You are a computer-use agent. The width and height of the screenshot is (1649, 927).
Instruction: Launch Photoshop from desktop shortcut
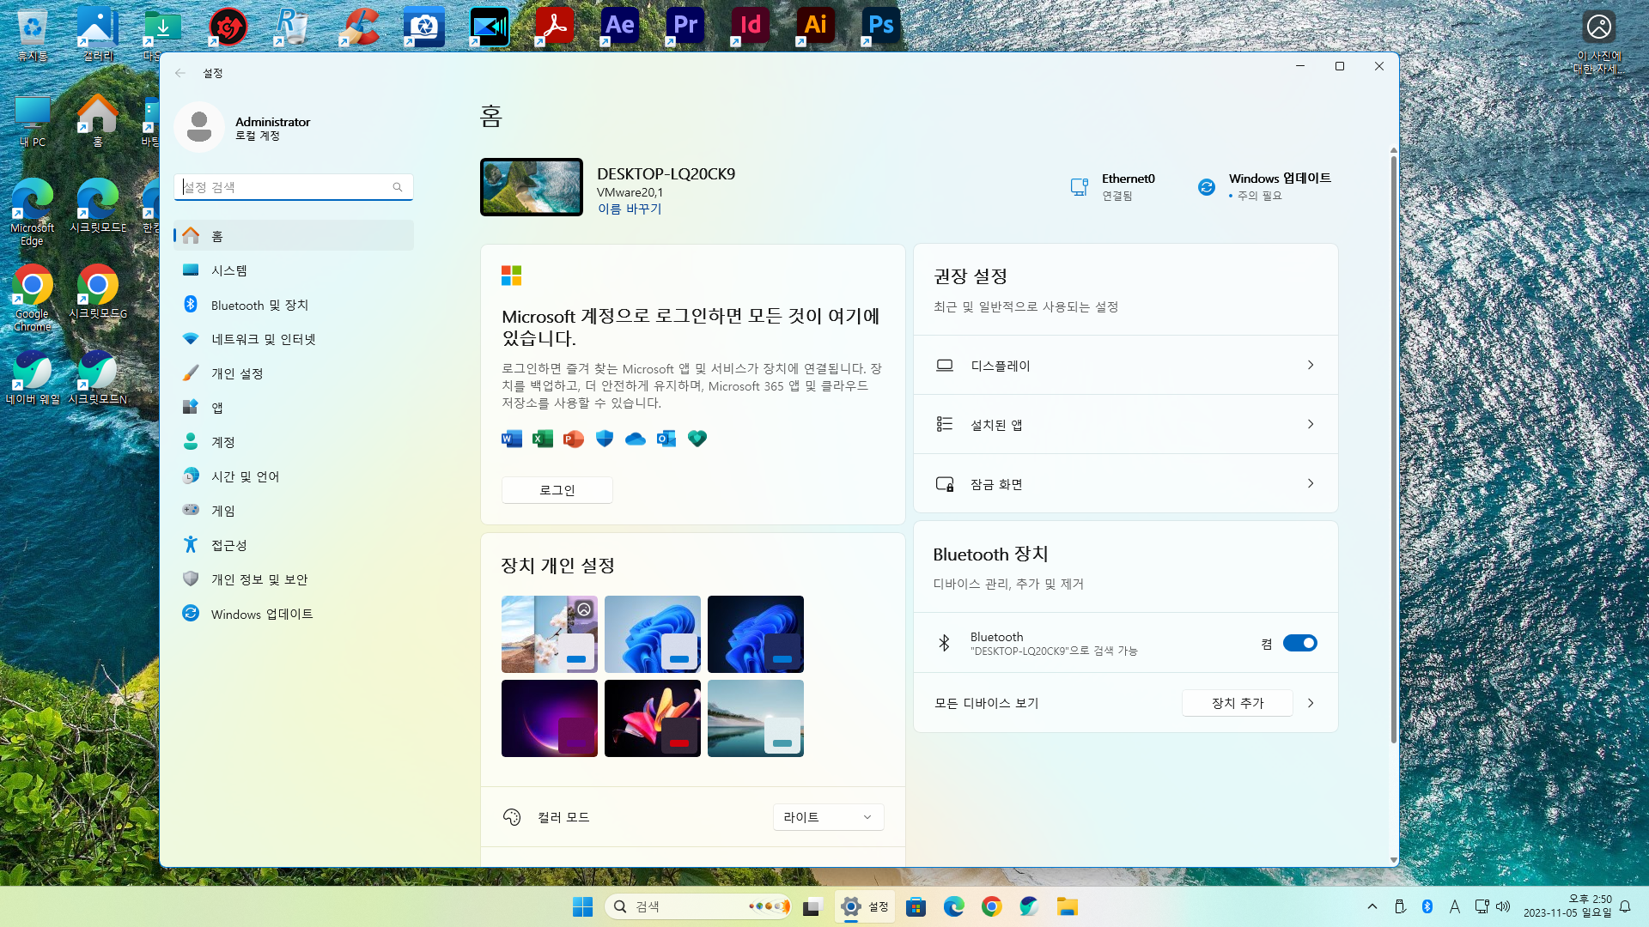(880, 26)
